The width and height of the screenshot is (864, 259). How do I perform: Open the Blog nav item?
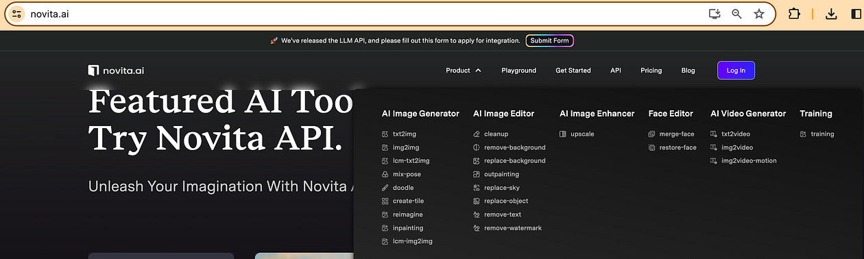(x=688, y=71)
